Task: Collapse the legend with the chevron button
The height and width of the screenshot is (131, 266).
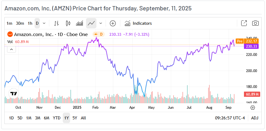Action: 11,49
